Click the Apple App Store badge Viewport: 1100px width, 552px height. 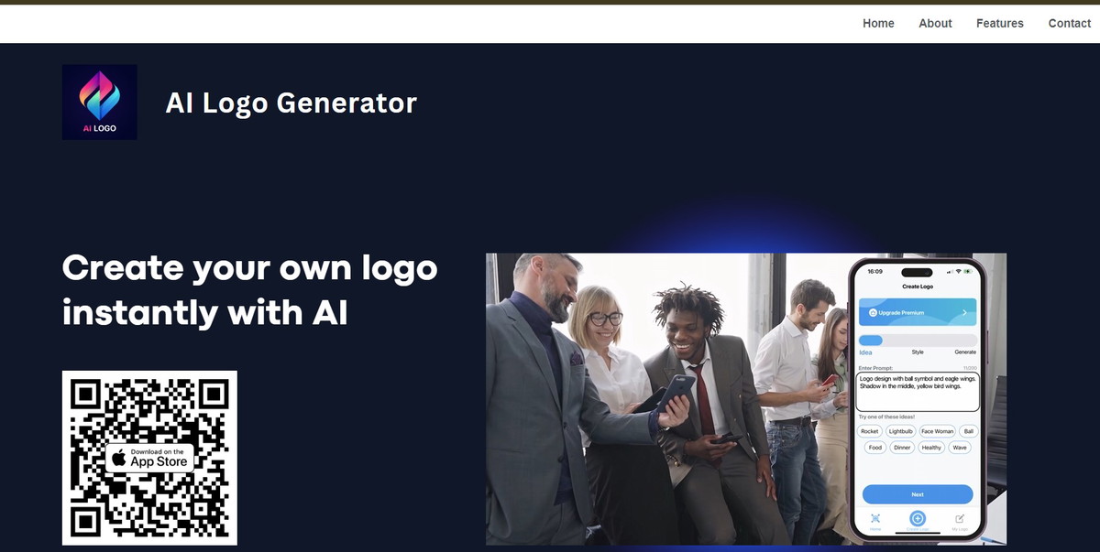149,458
